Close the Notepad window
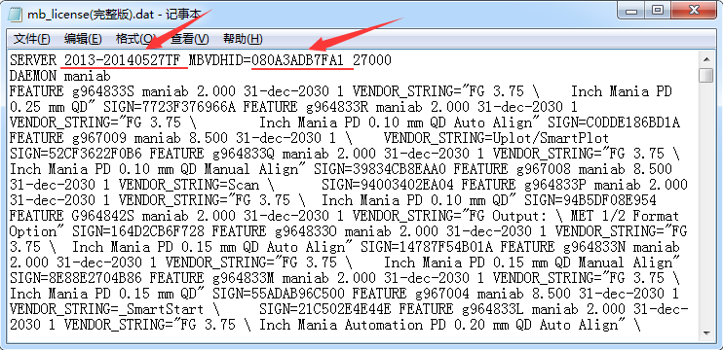 [694, 11]
